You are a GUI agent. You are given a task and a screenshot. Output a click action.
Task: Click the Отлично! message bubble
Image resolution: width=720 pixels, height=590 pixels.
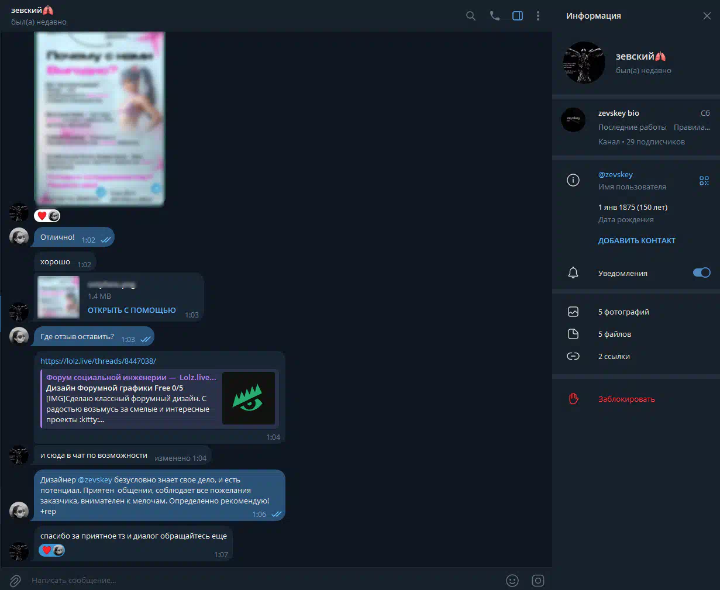coord(74,237)
